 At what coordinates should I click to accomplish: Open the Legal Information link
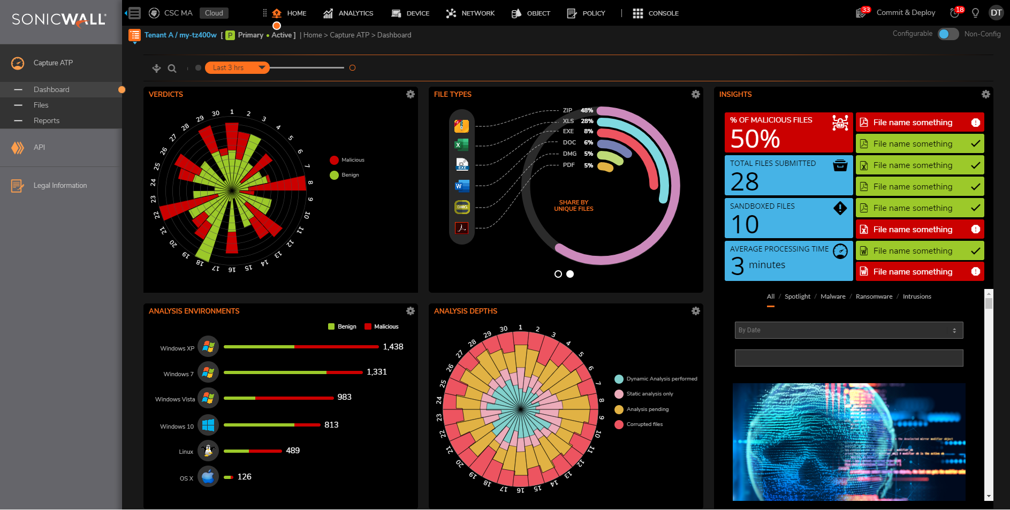tap(60, 186)
